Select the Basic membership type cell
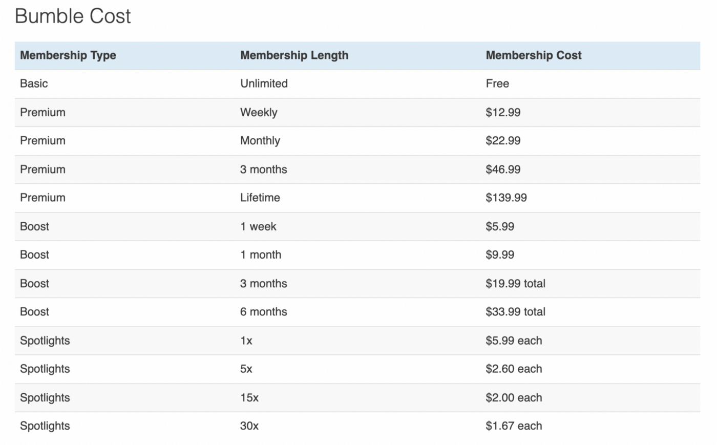Screen dimensions: 717x445 [34, 83]
